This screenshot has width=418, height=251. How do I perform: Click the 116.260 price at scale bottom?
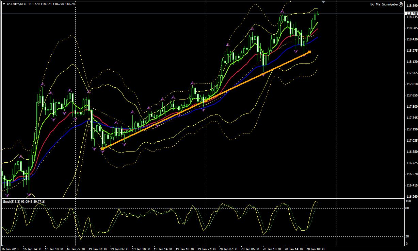[411, 197]
